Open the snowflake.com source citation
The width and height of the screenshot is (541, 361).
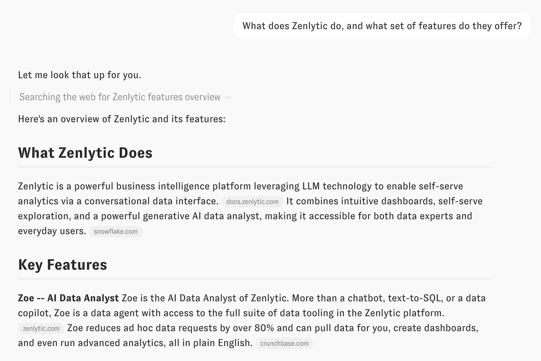pyautogui.click(x=116, y=232)
